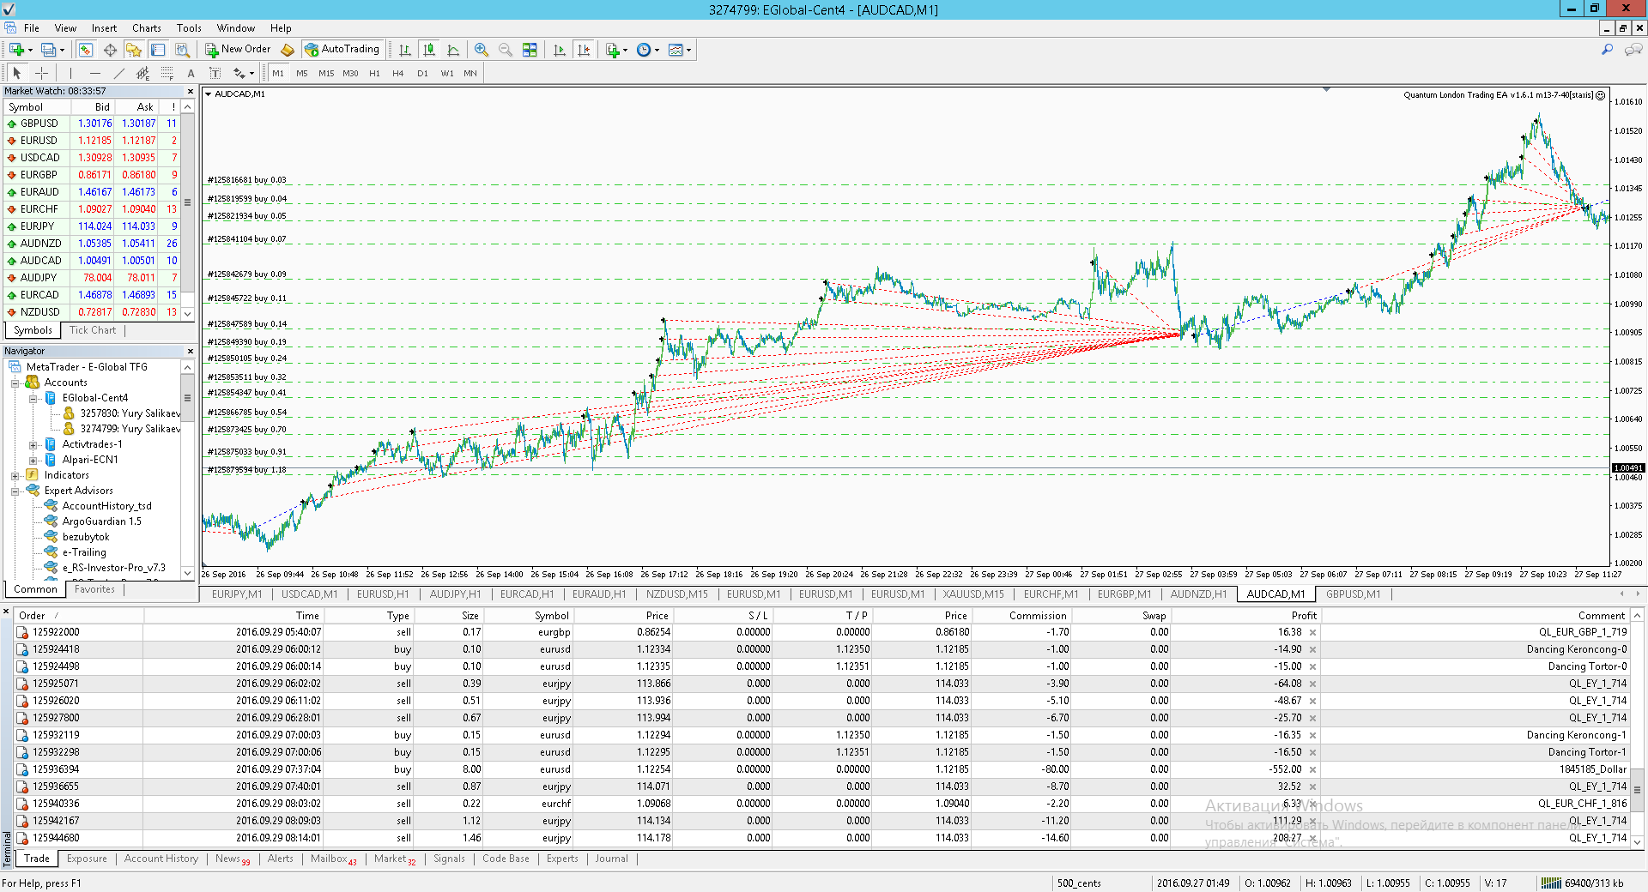The width and height of the screenshot is (1648, 892).
Task: Open the Charts menu
Action: coord(146,28)
